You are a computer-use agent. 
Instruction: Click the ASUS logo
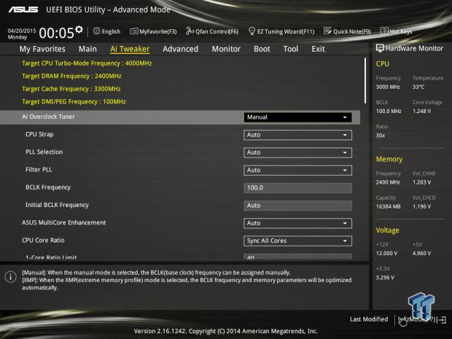(23, 9)
